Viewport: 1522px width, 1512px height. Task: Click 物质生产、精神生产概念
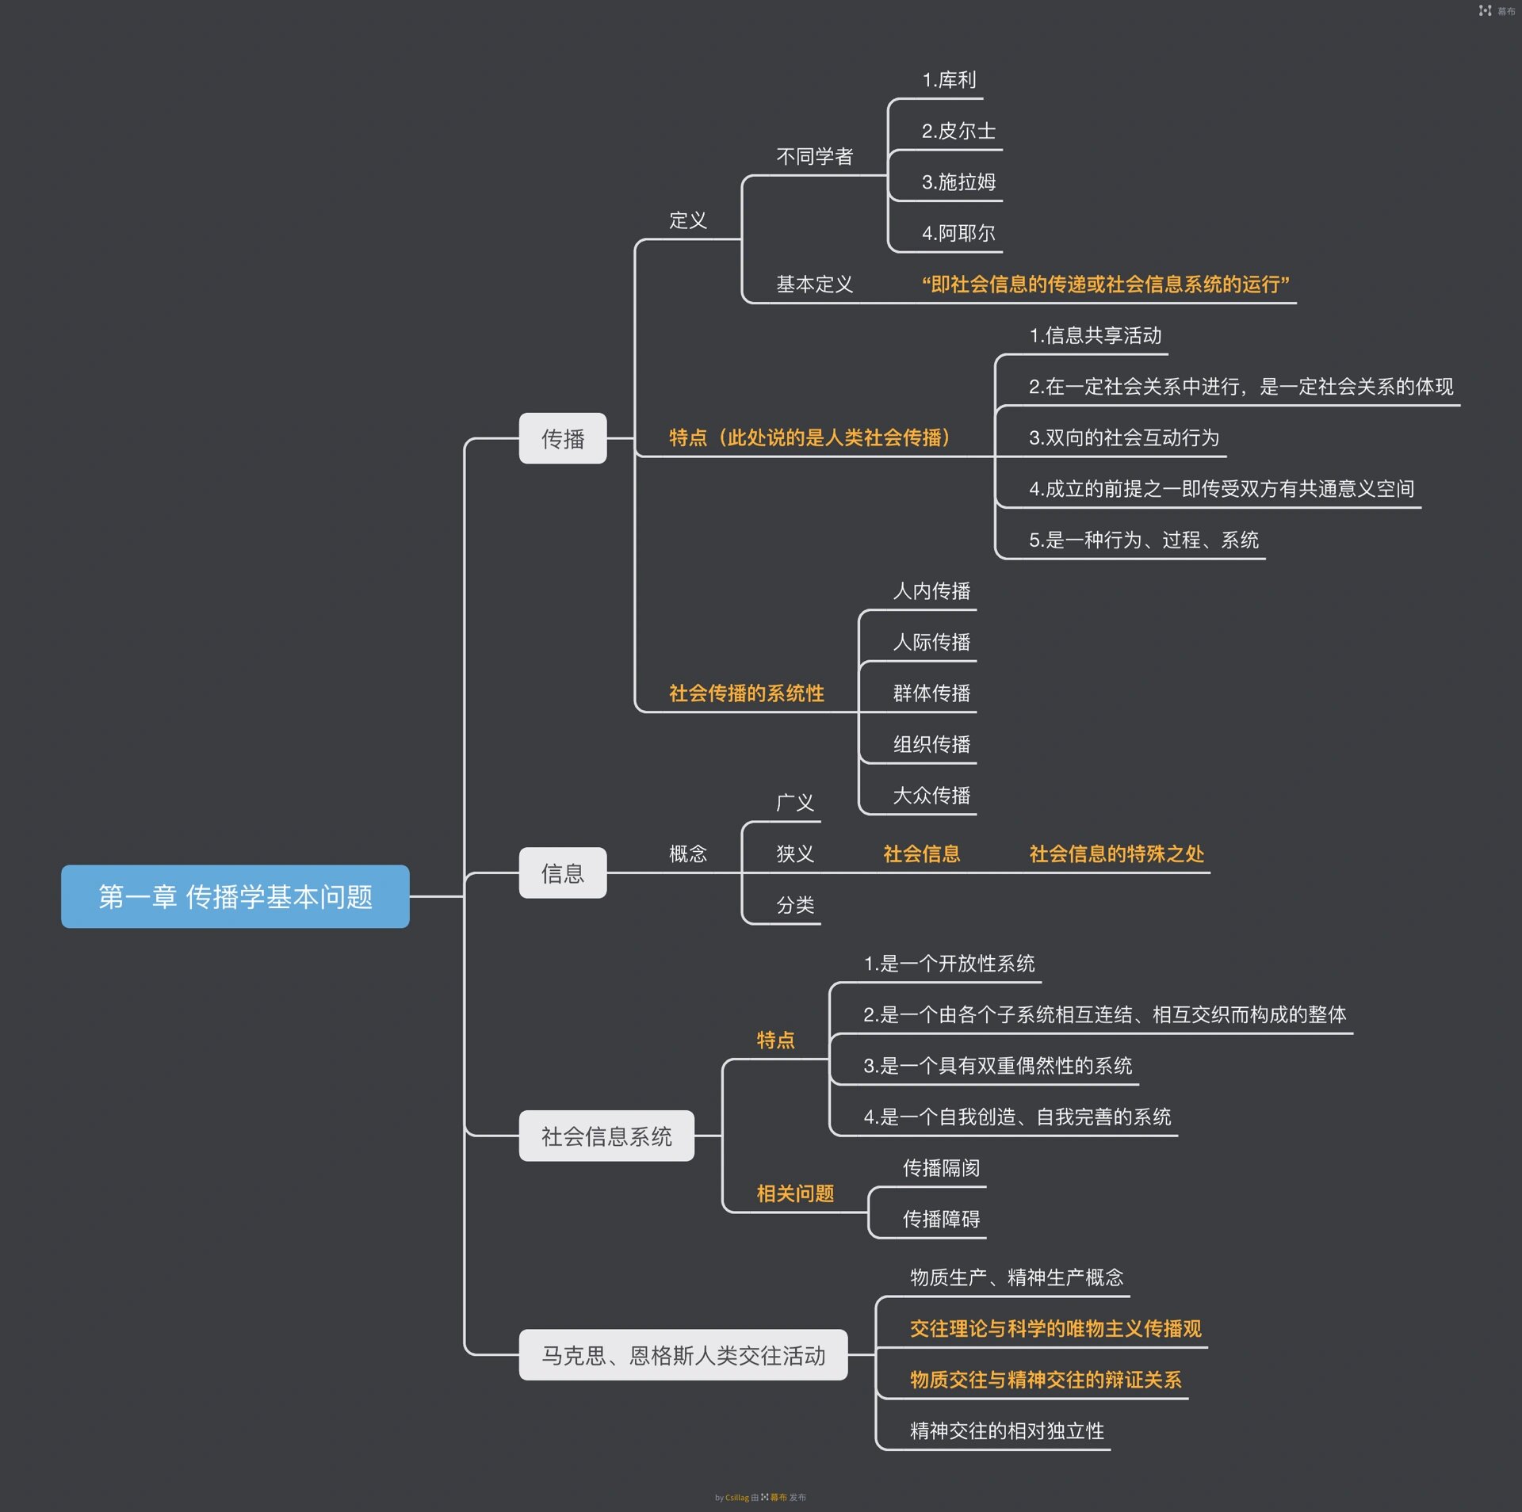click(1016, 1277)
